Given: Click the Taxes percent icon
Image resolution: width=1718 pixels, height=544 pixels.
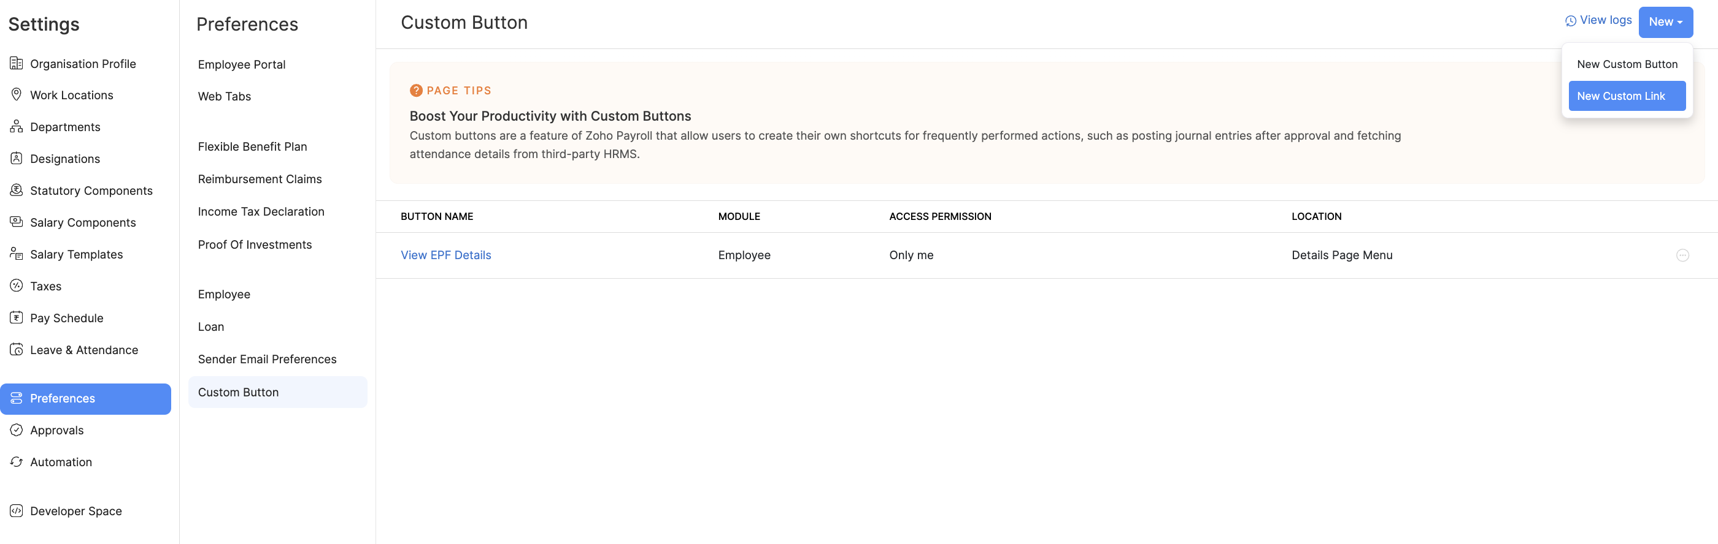Looking at the screenshot, I should (16, 285).
